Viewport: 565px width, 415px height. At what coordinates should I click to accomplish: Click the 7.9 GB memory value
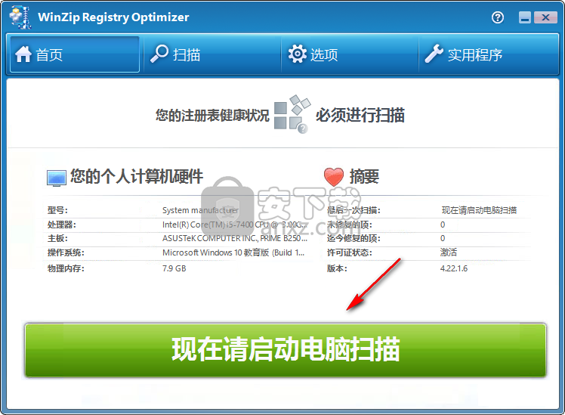click(174, 268)
